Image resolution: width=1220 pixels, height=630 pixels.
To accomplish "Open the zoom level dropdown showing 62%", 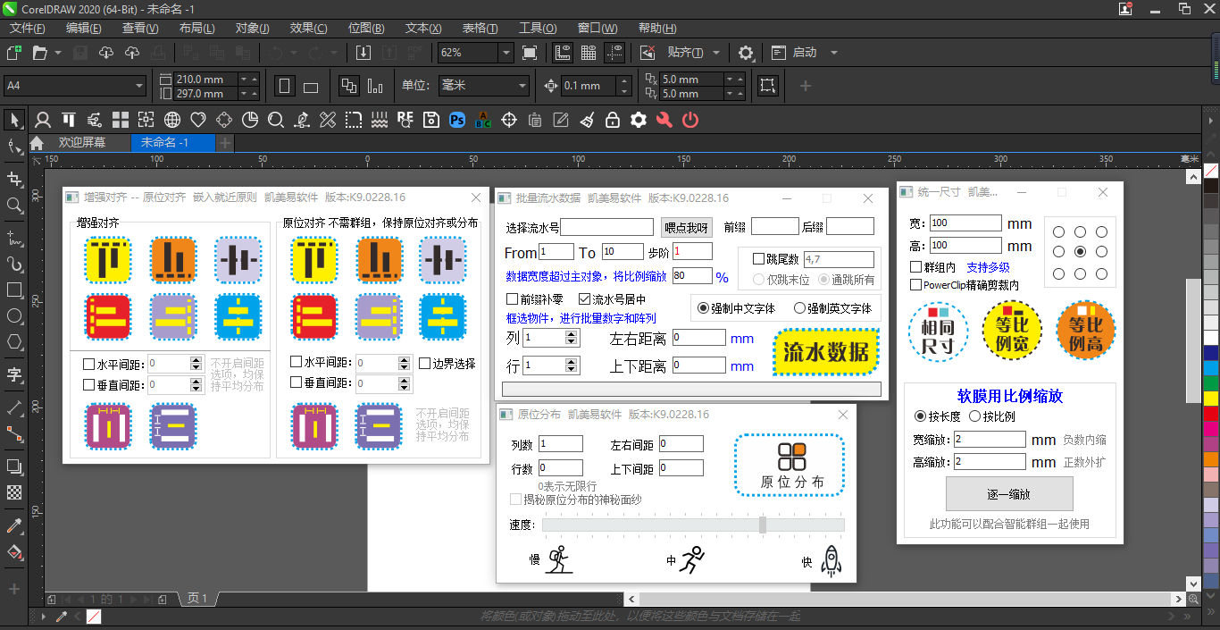I will click(x=506, y=53).
